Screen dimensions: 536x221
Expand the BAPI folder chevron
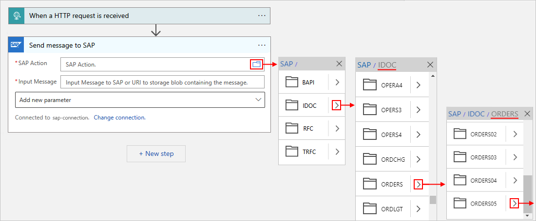click(x=337, y=82)
